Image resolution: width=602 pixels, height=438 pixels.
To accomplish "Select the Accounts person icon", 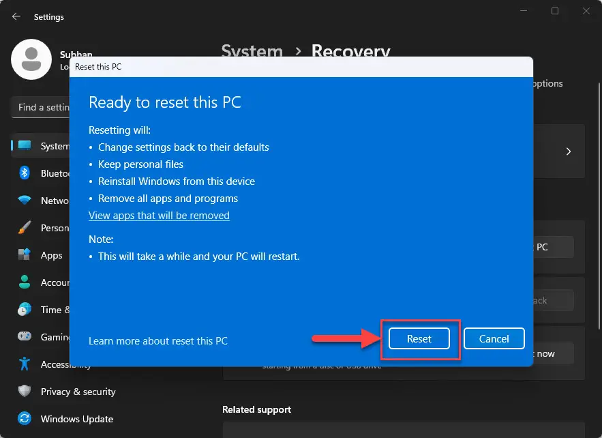I will point(25,282).
